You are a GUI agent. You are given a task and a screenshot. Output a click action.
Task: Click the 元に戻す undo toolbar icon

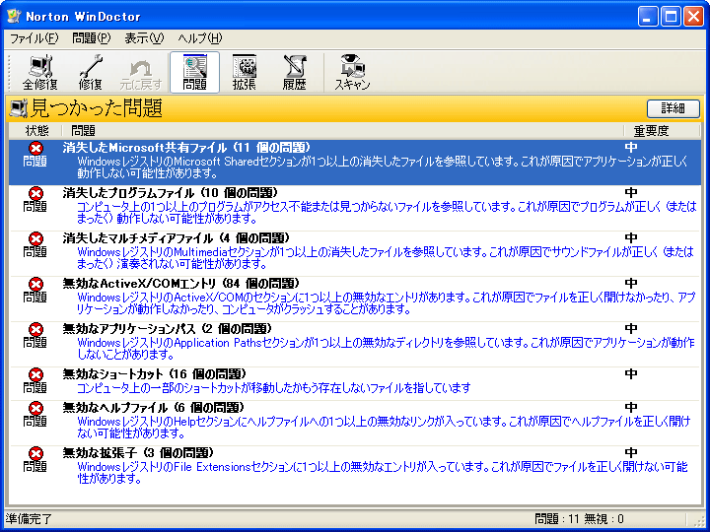pos(141,72)
